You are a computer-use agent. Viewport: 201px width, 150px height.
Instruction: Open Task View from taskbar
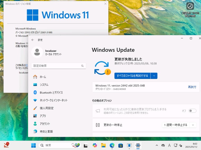[86, 146]
